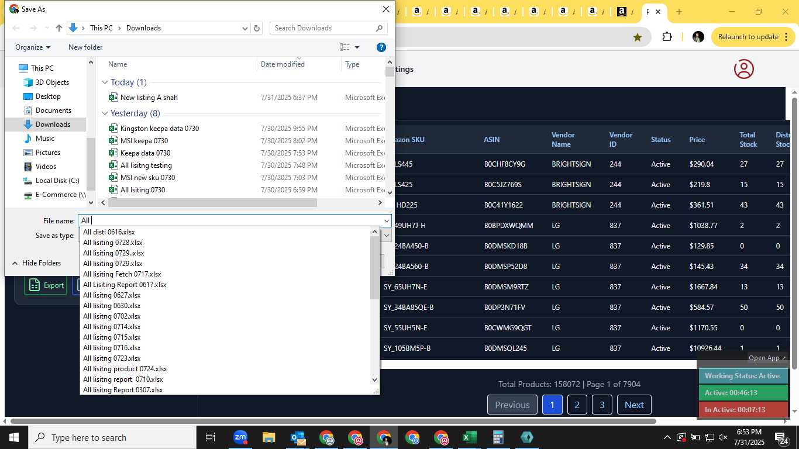The height and width of the screenshot is (449, 799).
Task: Select file 'New listing A shah'
Action: coord(149,98)
